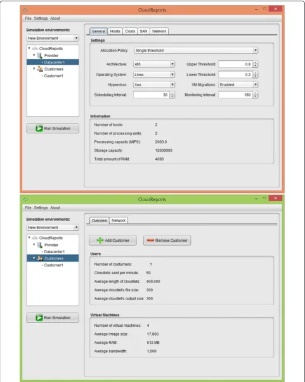Viewport: 305px width, 382px height.
Task: Click the green play icon on Run Simulation in the top window
Action: point(39,128)
